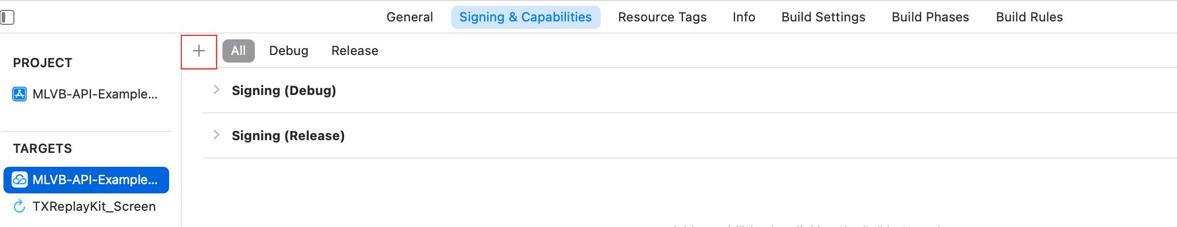The height and width of the screenshot is (227, 1177).
Task: Filter capabilities by Debug configuration
Action: [288, 51]
